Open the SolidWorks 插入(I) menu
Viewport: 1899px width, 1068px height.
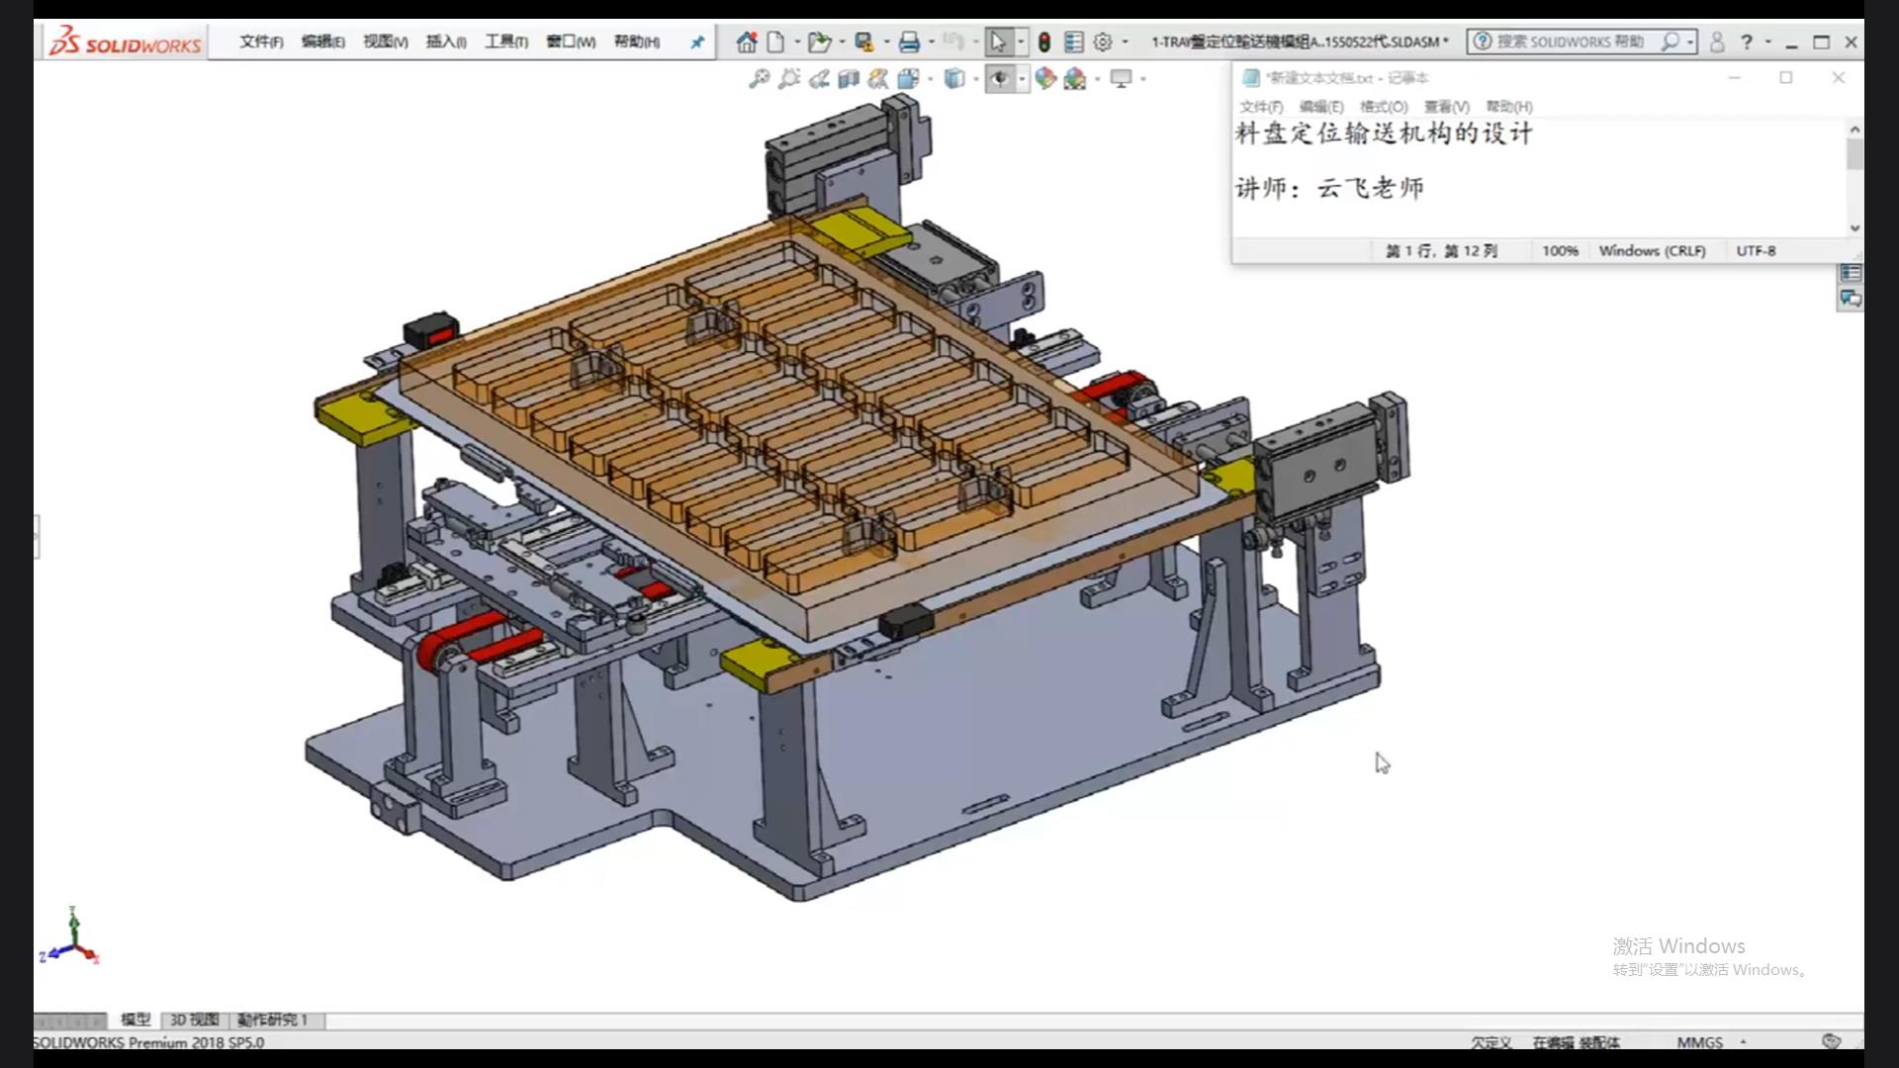click(446, 42)
